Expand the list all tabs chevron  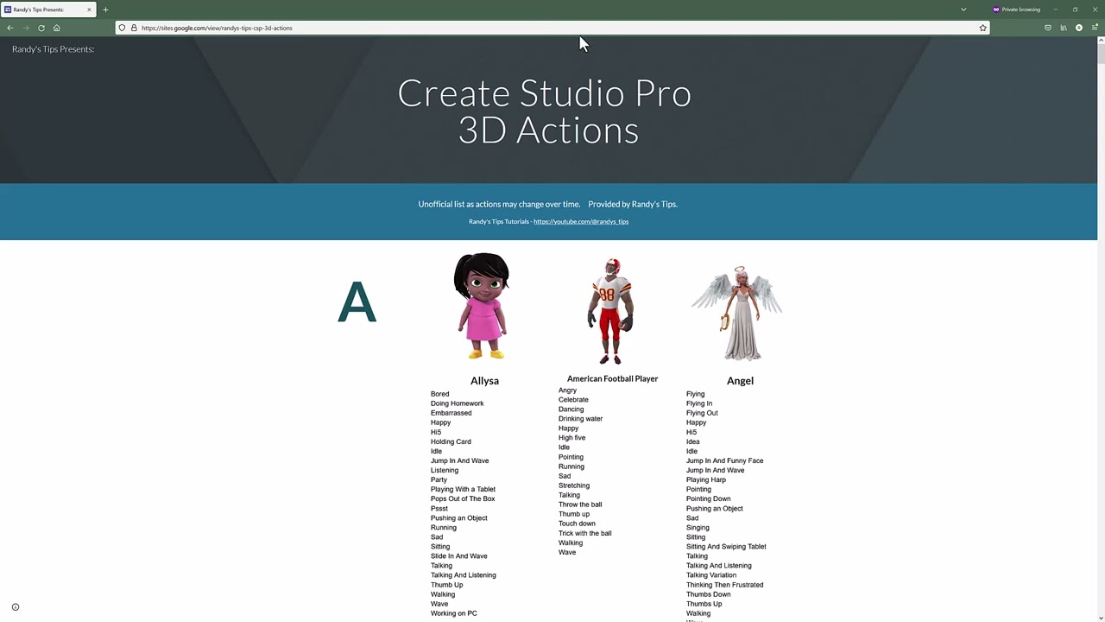pyautogui.click(x=963, y=10)
